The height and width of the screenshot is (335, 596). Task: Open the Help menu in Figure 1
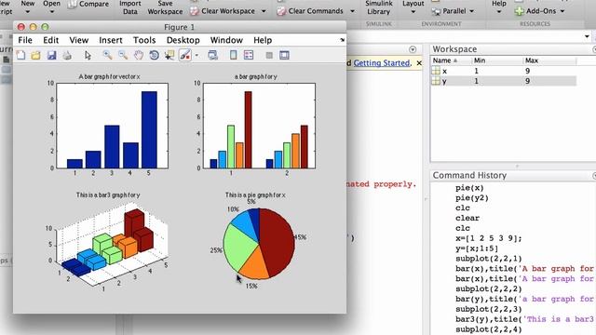click(263, 40)
